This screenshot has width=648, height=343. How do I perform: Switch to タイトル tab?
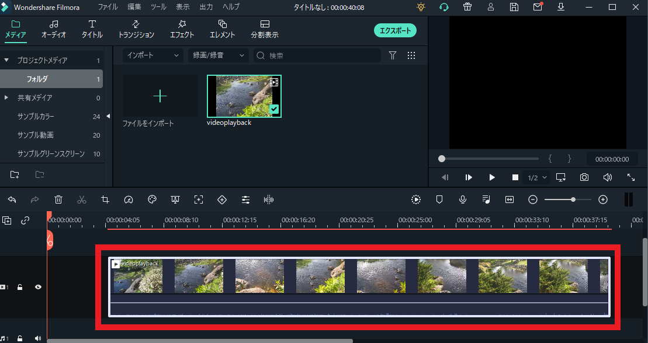(x=92, y=30)
